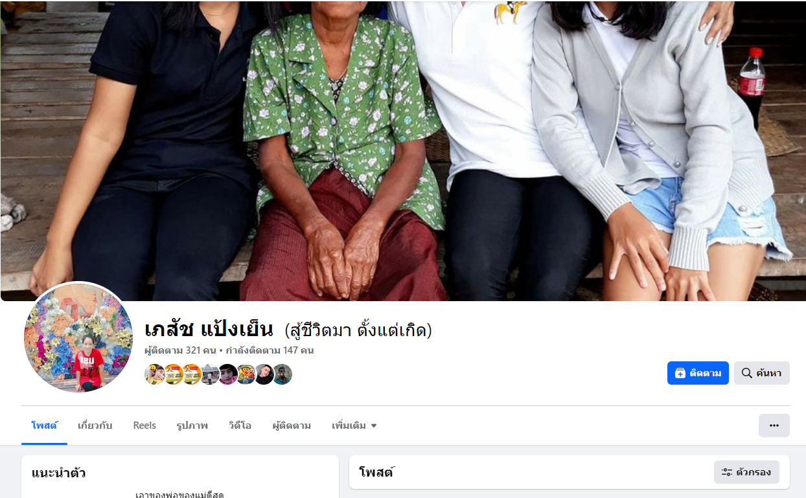Screen dimensions: 806x498
Task: Open the cover photo
Action: click(403, 150)
